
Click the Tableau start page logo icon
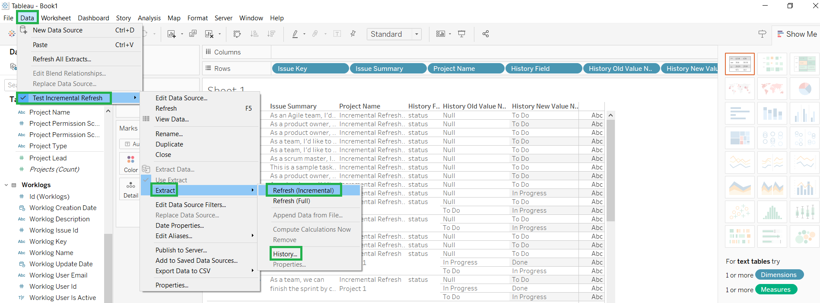[x=12, y=34]
